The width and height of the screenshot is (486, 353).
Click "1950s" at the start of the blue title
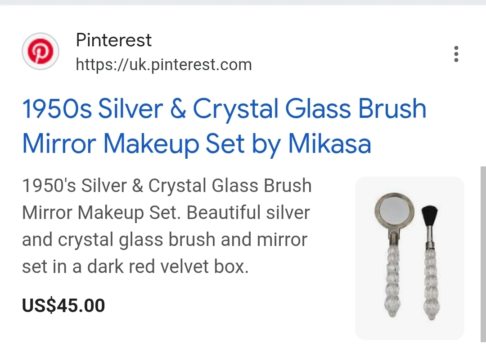coord(57,109)
